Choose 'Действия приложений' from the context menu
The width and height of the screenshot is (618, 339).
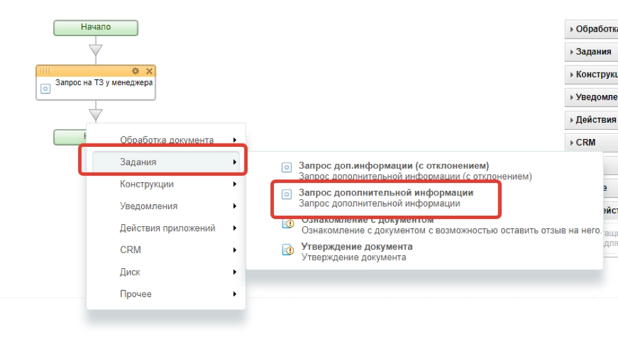pos(167,228)
